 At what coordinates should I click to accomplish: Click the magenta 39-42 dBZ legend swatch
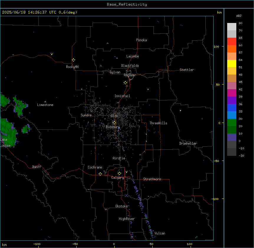232,93
